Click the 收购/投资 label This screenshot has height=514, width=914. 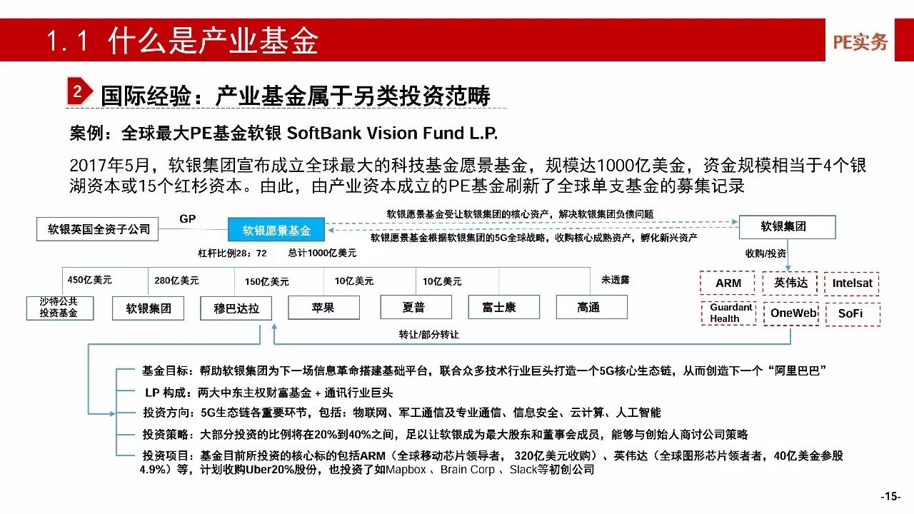(765, 253)
